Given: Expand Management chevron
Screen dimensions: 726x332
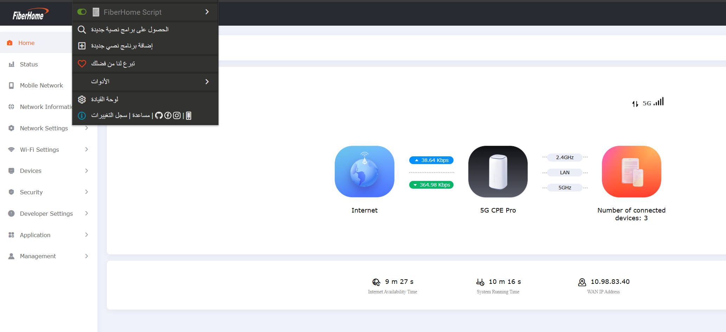Looking at the screenshot, I should 86,256.
